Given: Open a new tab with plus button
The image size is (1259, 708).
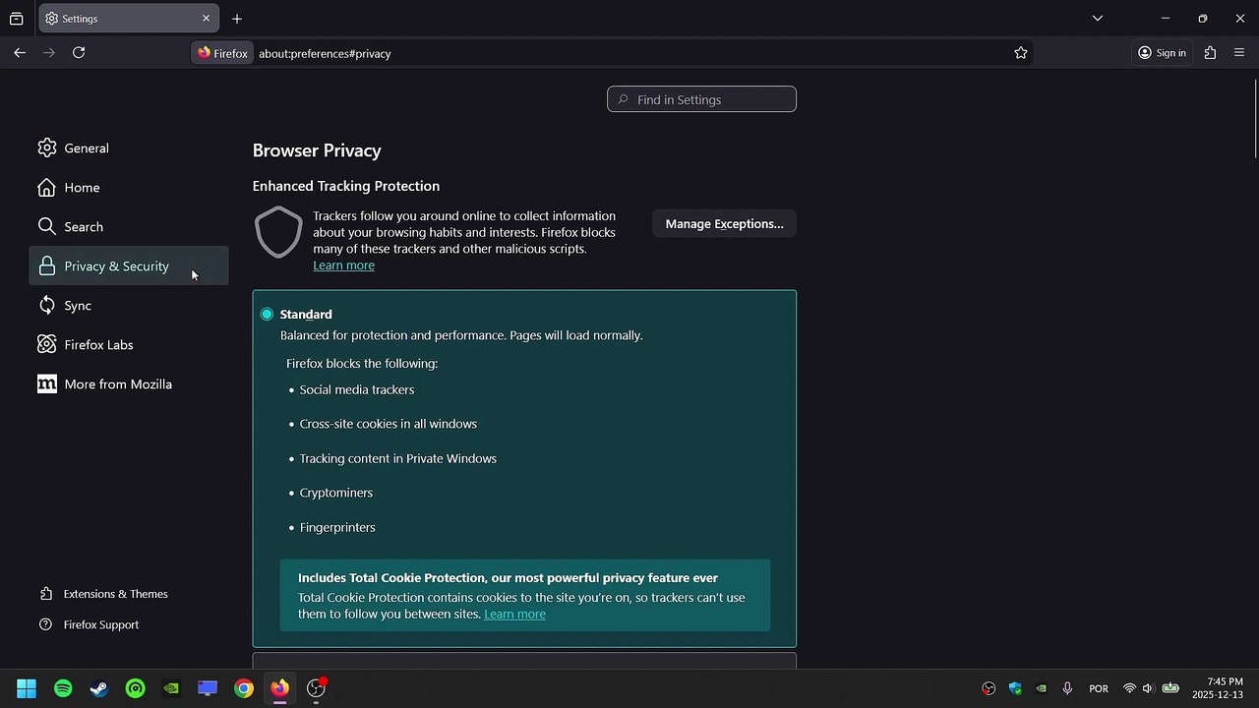Looking at the screenshot, I should (237, 19).
